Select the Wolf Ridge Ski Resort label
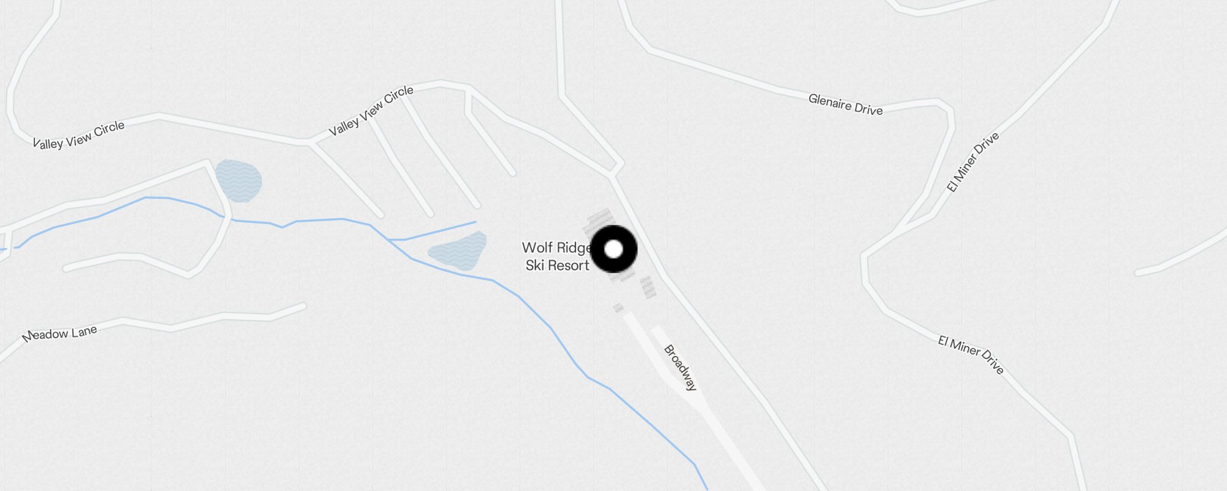This screenshot has width=1227, height=491. point(557,257)
